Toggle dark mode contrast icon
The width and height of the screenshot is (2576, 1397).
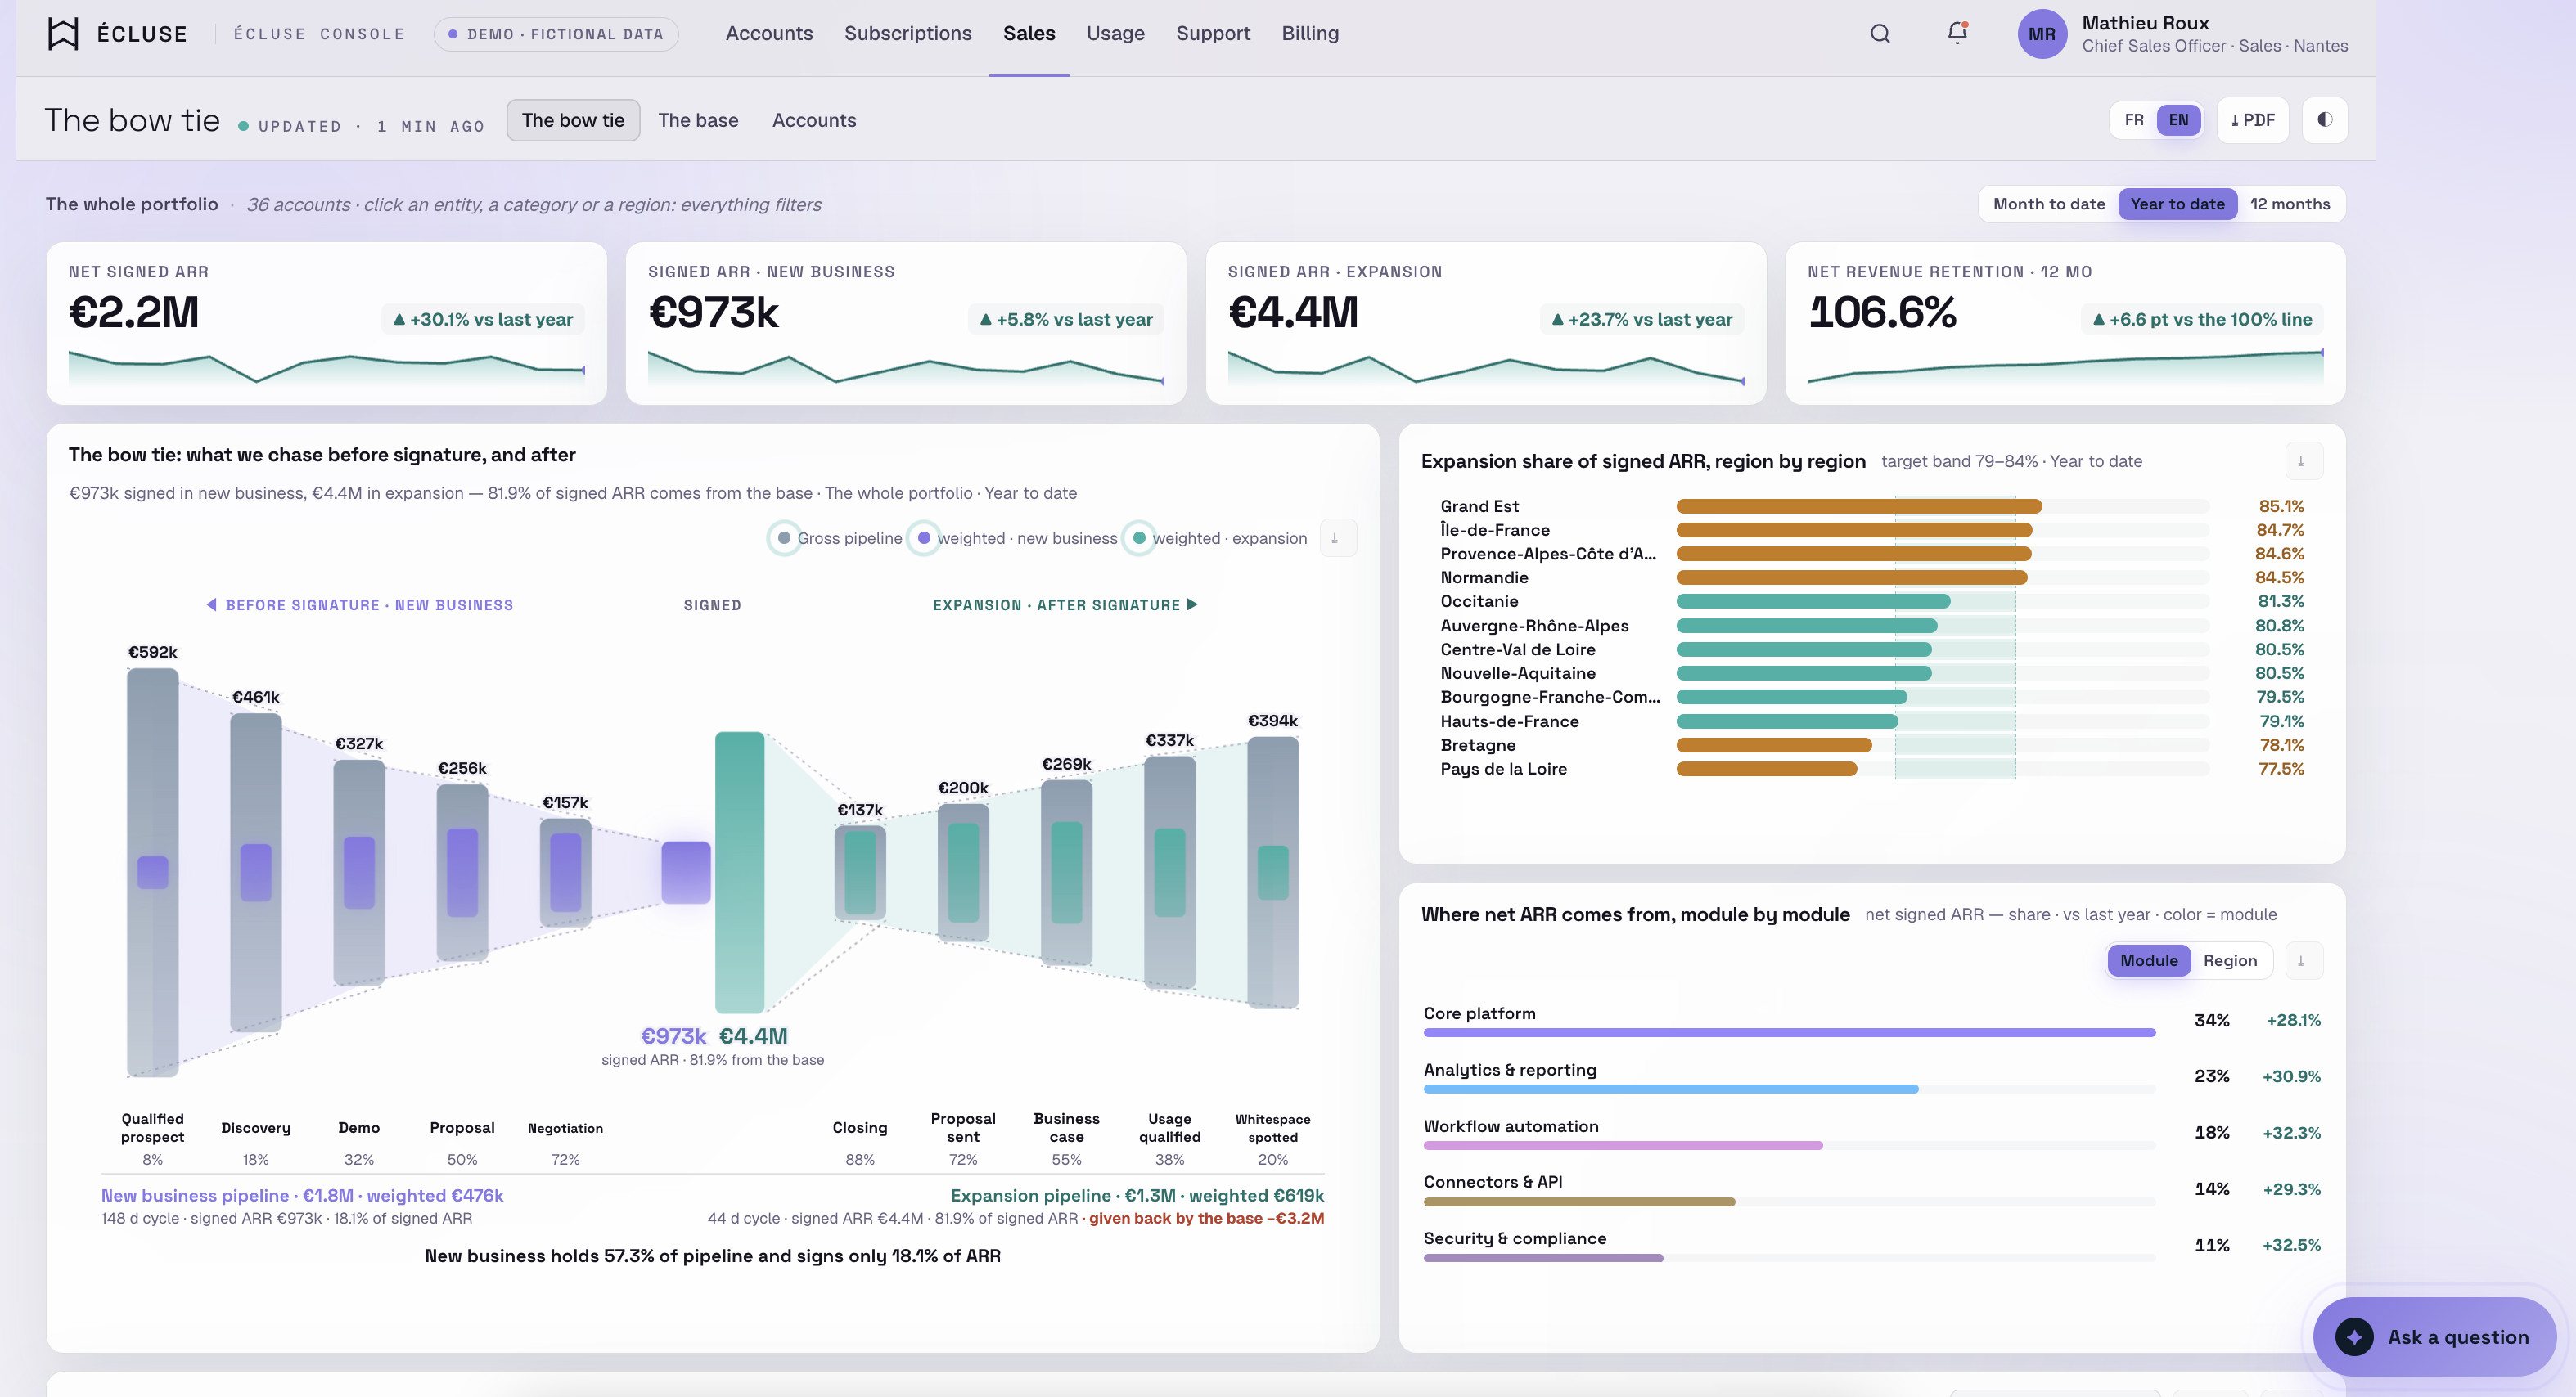2324,120
